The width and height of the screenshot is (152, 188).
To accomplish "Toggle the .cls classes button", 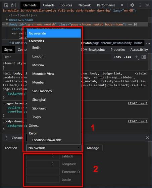I will click(x=128, y=57).
